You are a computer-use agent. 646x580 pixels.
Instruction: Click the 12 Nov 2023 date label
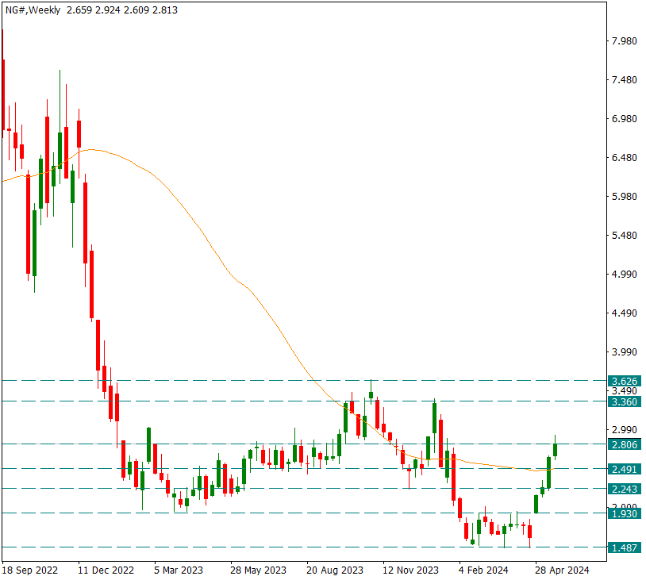411,570
